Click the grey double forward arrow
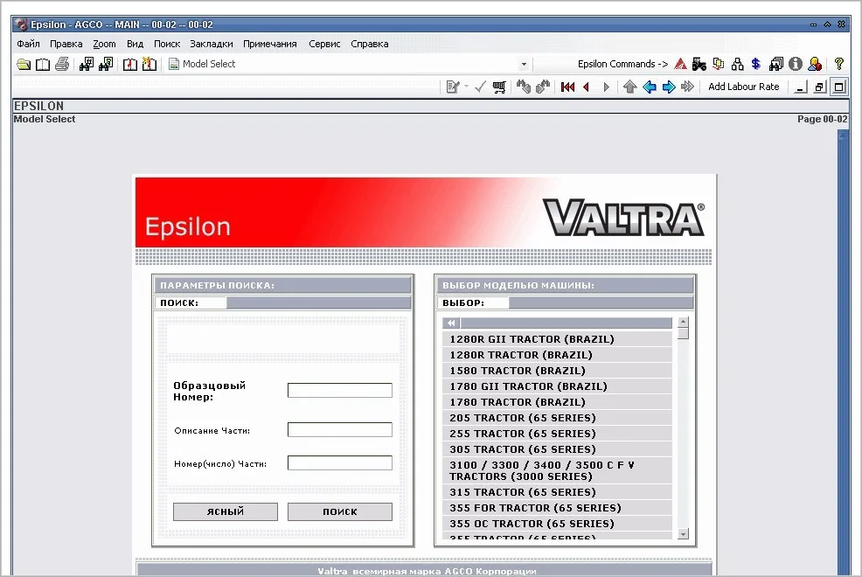This screenshot has height=577, width=862. 688,87
